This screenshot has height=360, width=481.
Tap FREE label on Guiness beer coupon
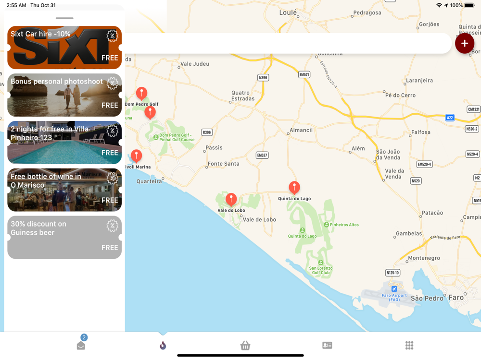tap(110, 248)
